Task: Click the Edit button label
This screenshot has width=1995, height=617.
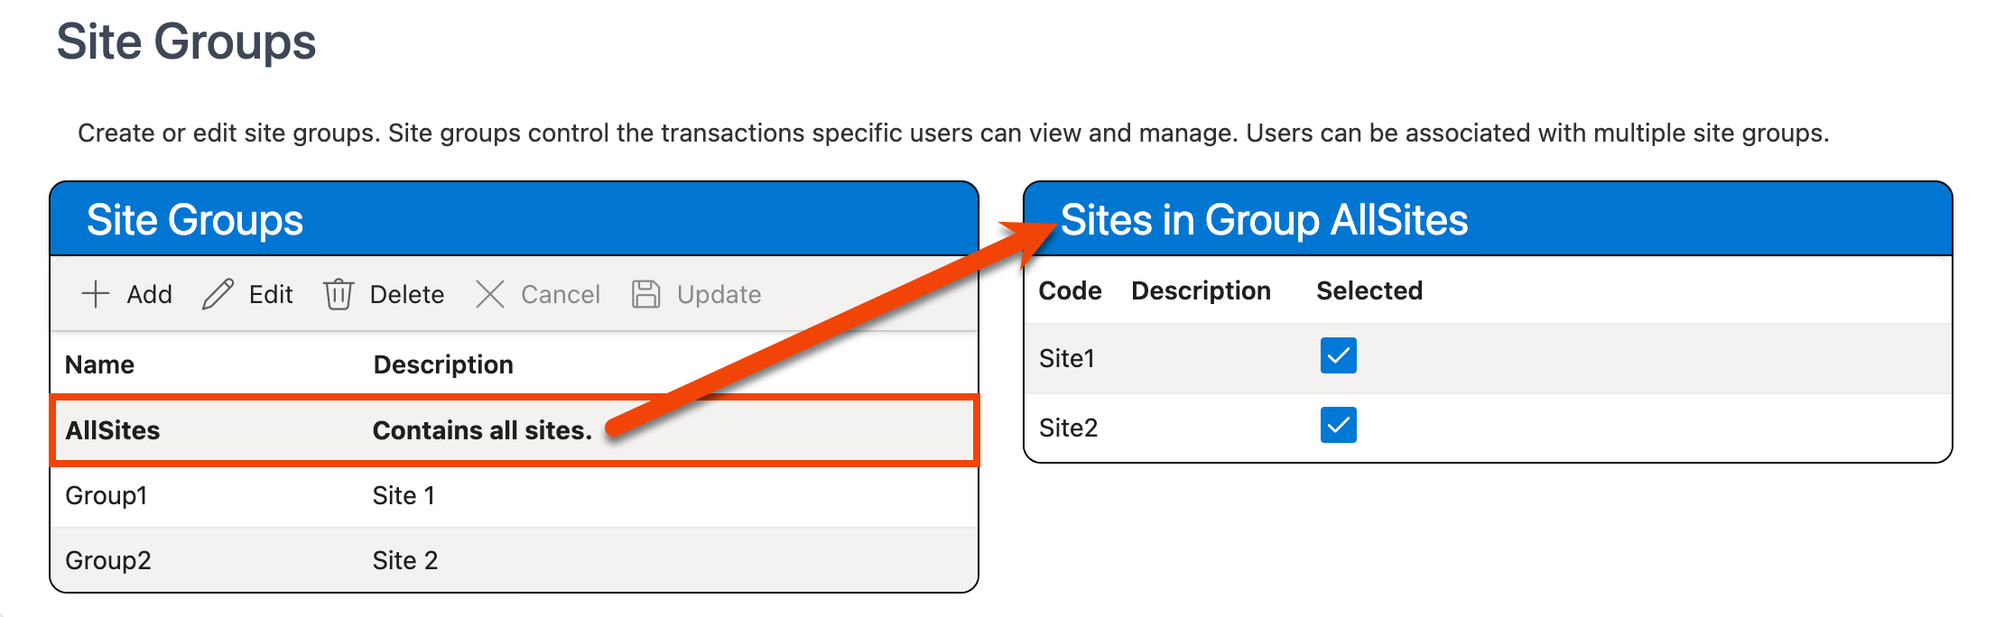Action: (271, 294)
